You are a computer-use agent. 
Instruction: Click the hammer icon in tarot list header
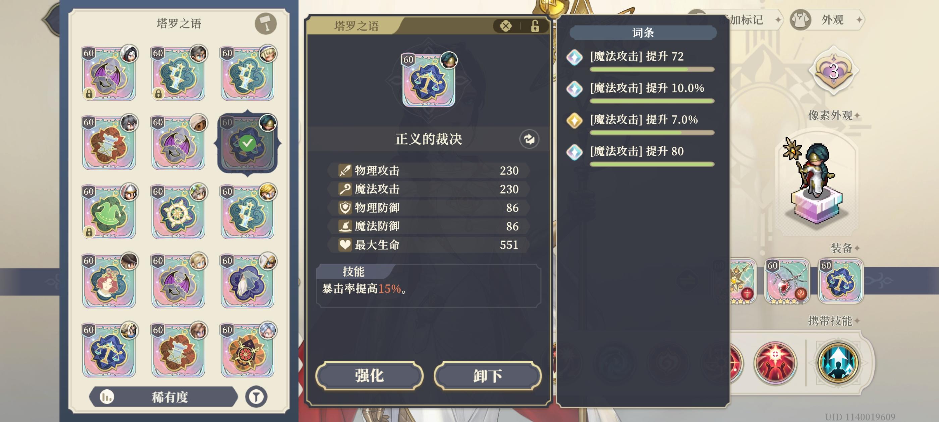(x=266, y=24)
